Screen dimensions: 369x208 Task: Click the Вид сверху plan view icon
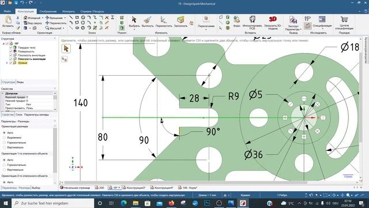pos(25,23)
